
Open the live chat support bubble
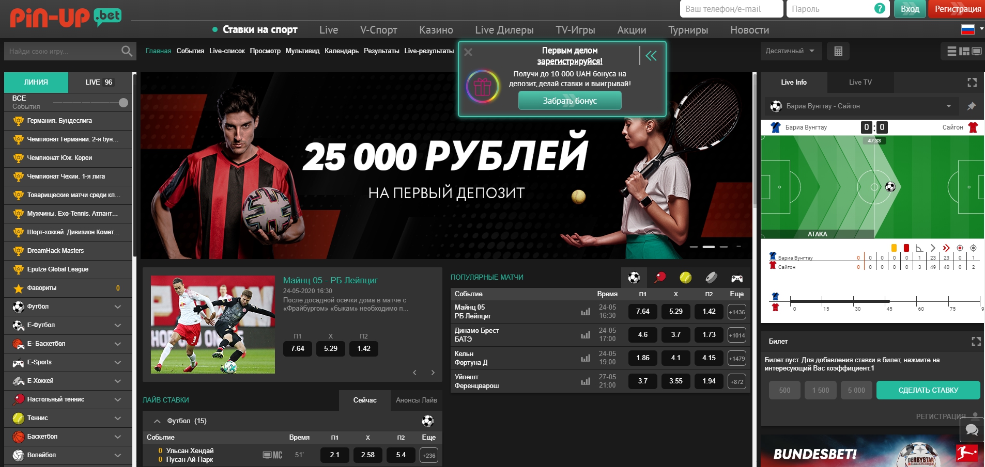click(x=972, y=429)
